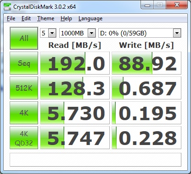The image size is (191, 174).
Task: Start the 4K QD32 benchmark test
Action: pyautogui.click(x=24, y=138)
